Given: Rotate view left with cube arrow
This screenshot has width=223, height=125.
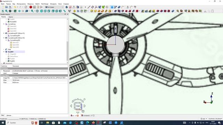Looking at the screenshot, I should tap(71, 106).
